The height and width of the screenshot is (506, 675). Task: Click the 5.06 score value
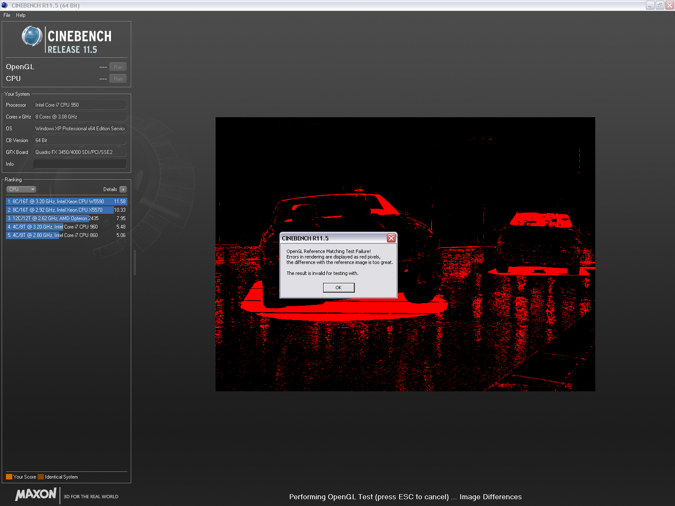(x=121, y=235)
